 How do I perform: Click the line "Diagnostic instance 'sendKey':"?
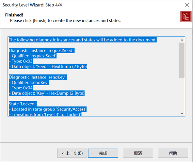(38, 77)
